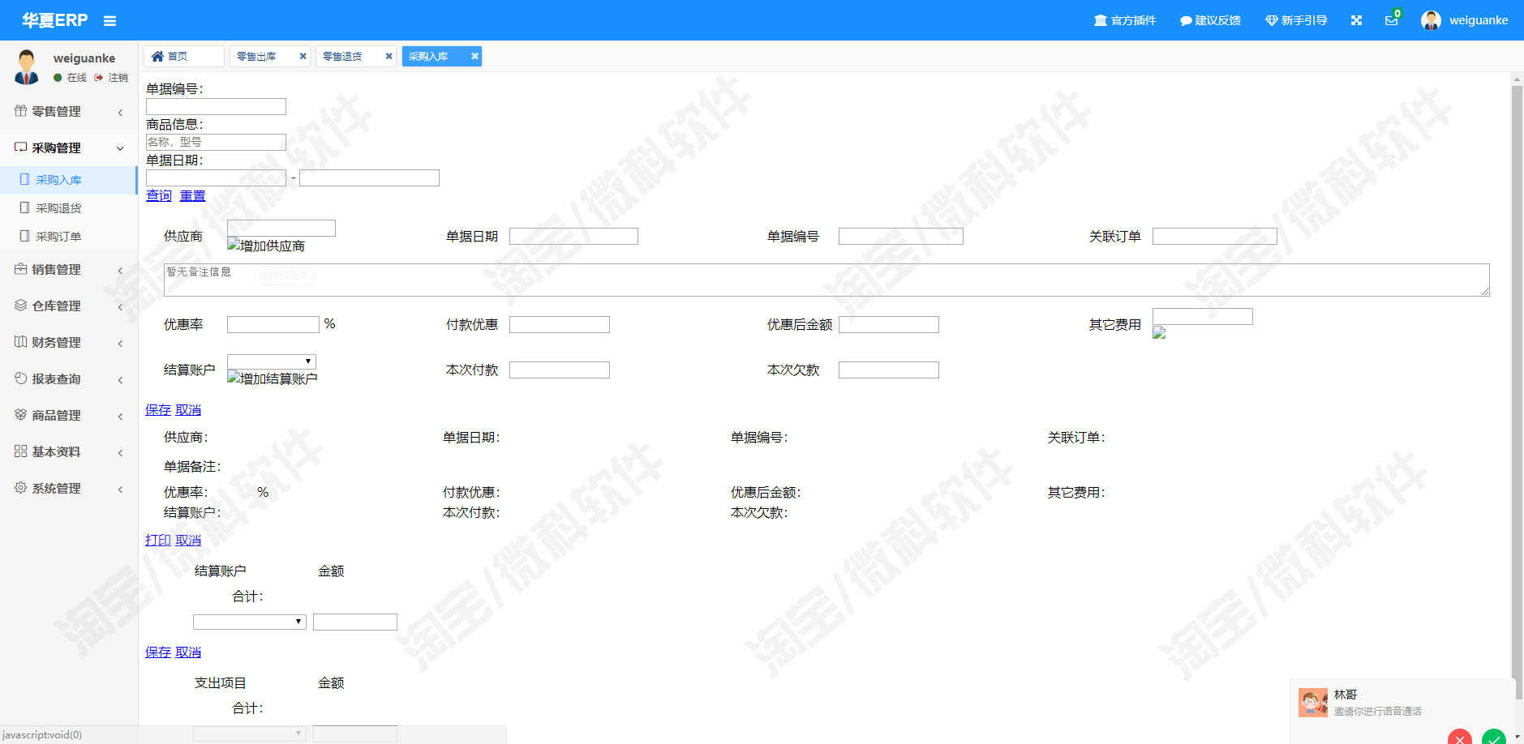This screenshot has height=744, width=1524.
Task: Click the 付款优惠 input box
Action: (x=560, y=324)
